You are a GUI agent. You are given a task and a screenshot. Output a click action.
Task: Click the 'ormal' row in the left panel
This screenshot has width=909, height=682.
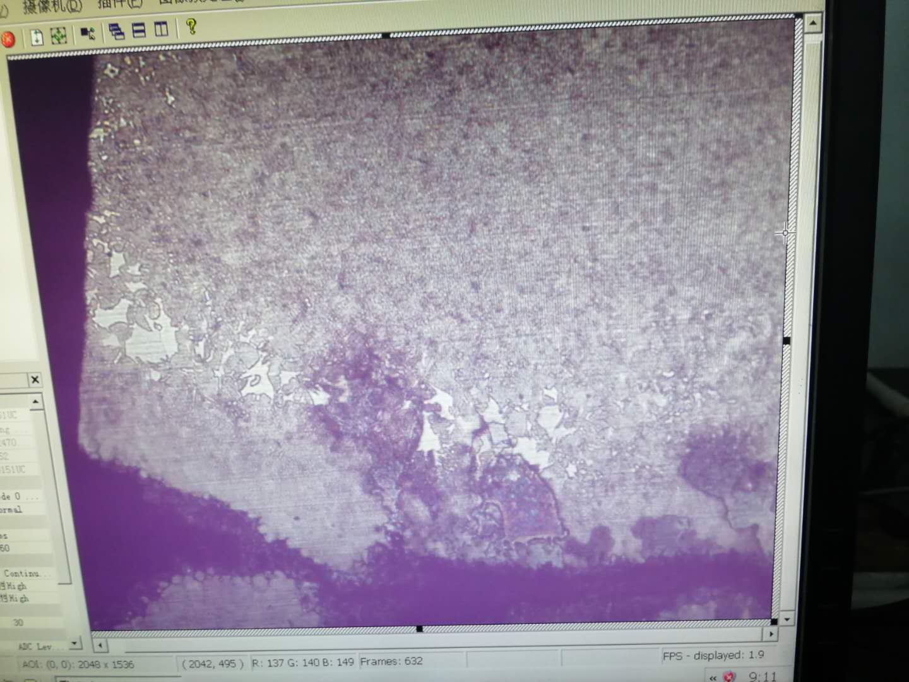(x=22, y=510)
